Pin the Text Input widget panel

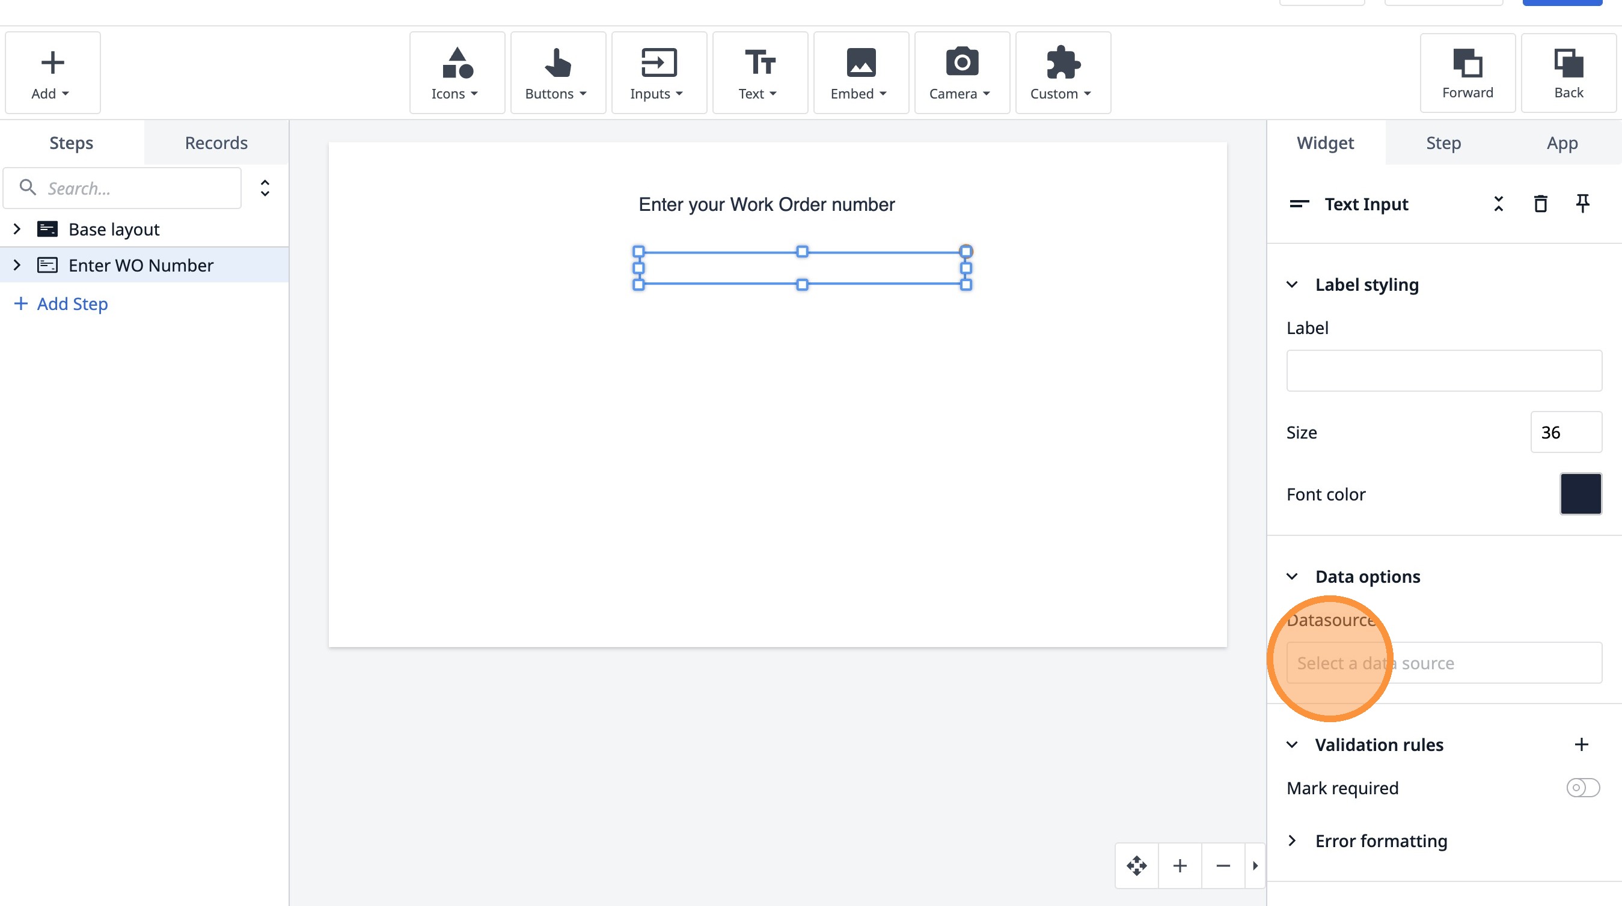1582,204
